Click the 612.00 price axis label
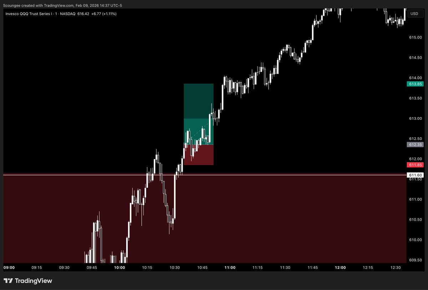428x290 pixels. pyautogui.click(x=415, y=159)
